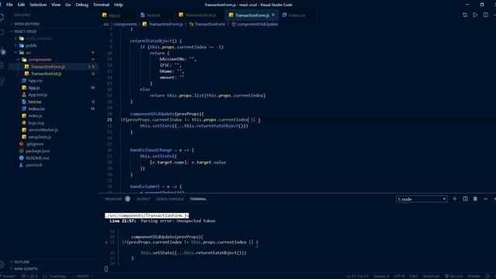This screenshot has width=496, height=279.
Task: Expand the OPEN EDITORS section
Action: pyautogui.click(x=26, y=24)
